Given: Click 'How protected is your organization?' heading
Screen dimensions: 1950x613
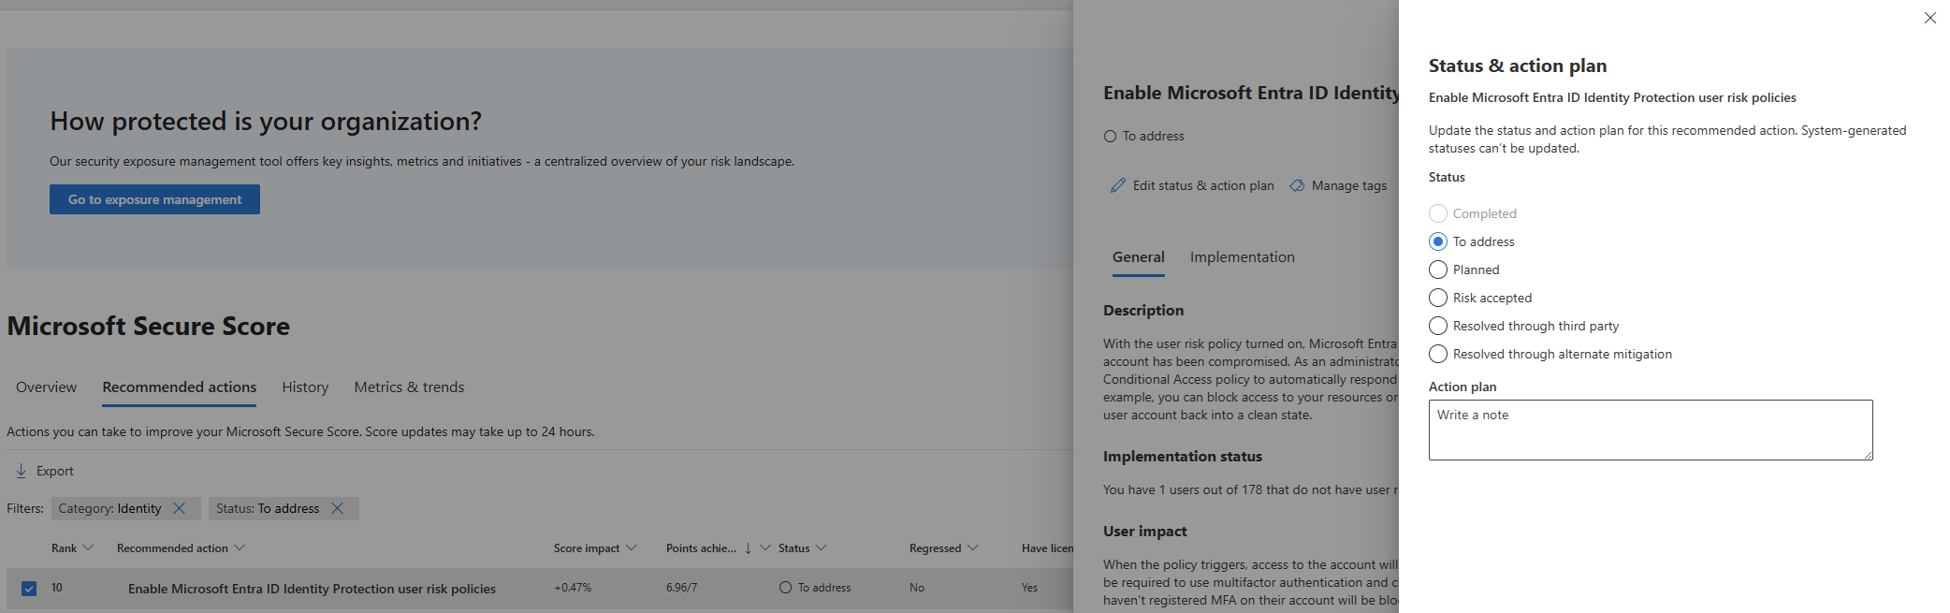Looking at the screenshot, I should pos(266,122).
